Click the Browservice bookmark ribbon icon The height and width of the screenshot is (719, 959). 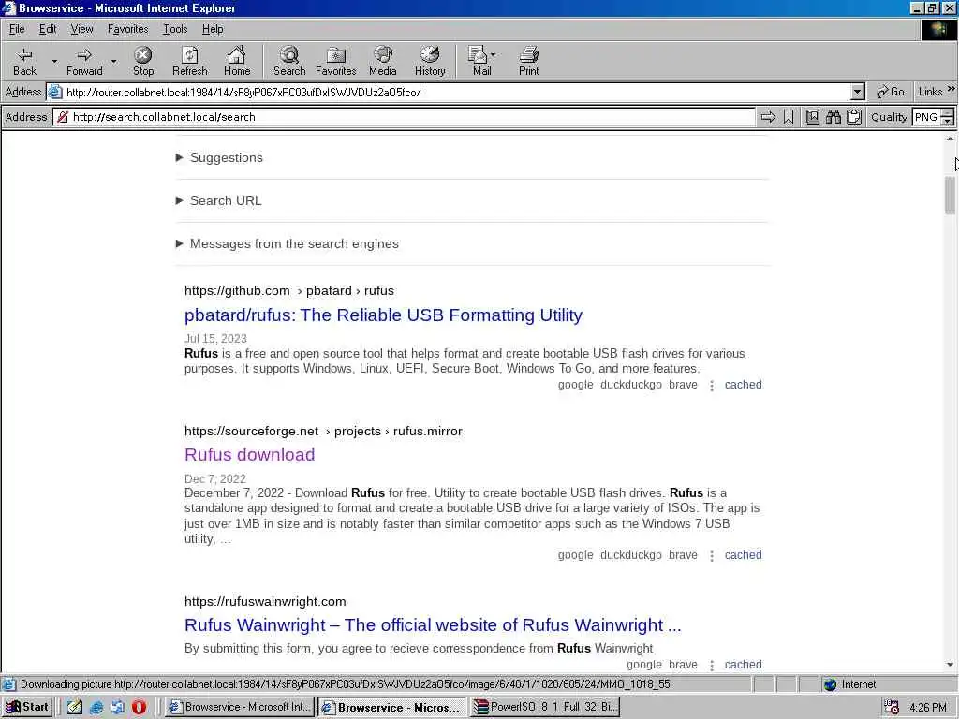(x=789, y=117)
